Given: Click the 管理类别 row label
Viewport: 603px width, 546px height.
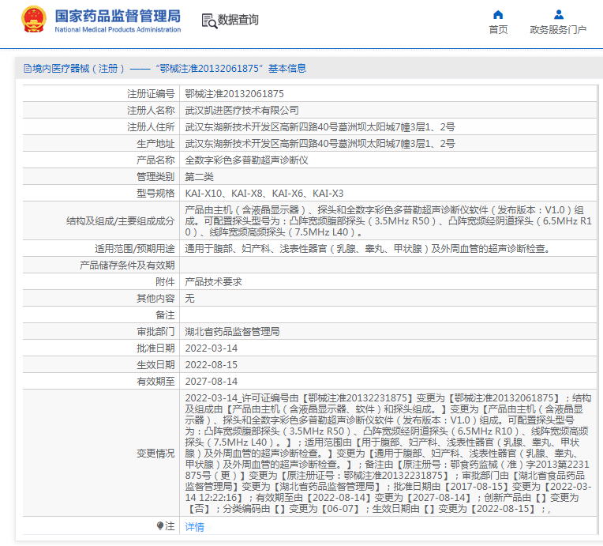Looking at the screenshot, I should tap(155, 176).
